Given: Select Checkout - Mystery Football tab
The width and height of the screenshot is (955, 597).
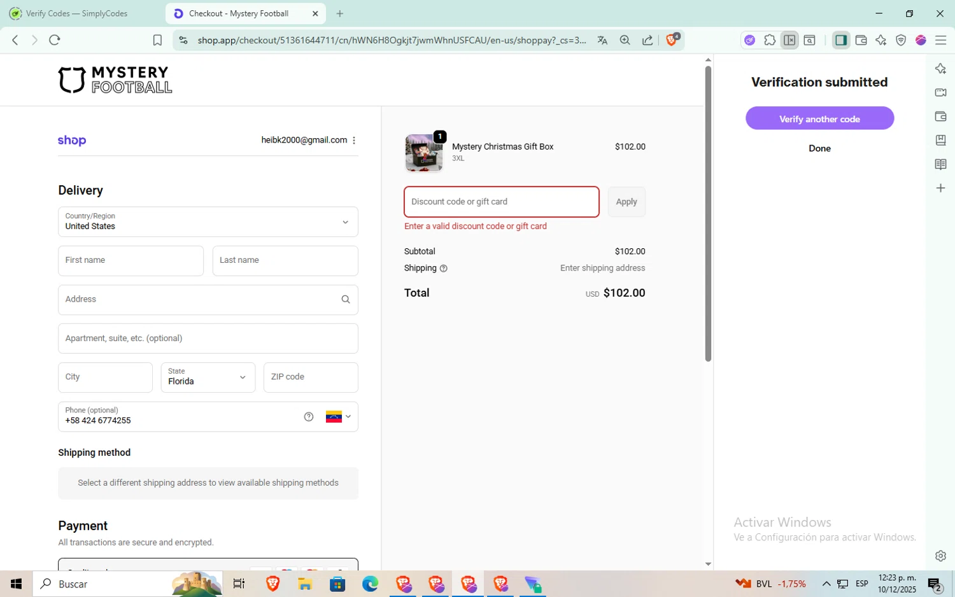Looking at the screenshot, I should (x=239, y=13).
